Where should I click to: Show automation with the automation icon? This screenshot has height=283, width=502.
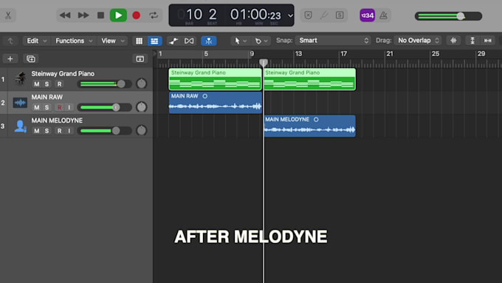(173, 41)
